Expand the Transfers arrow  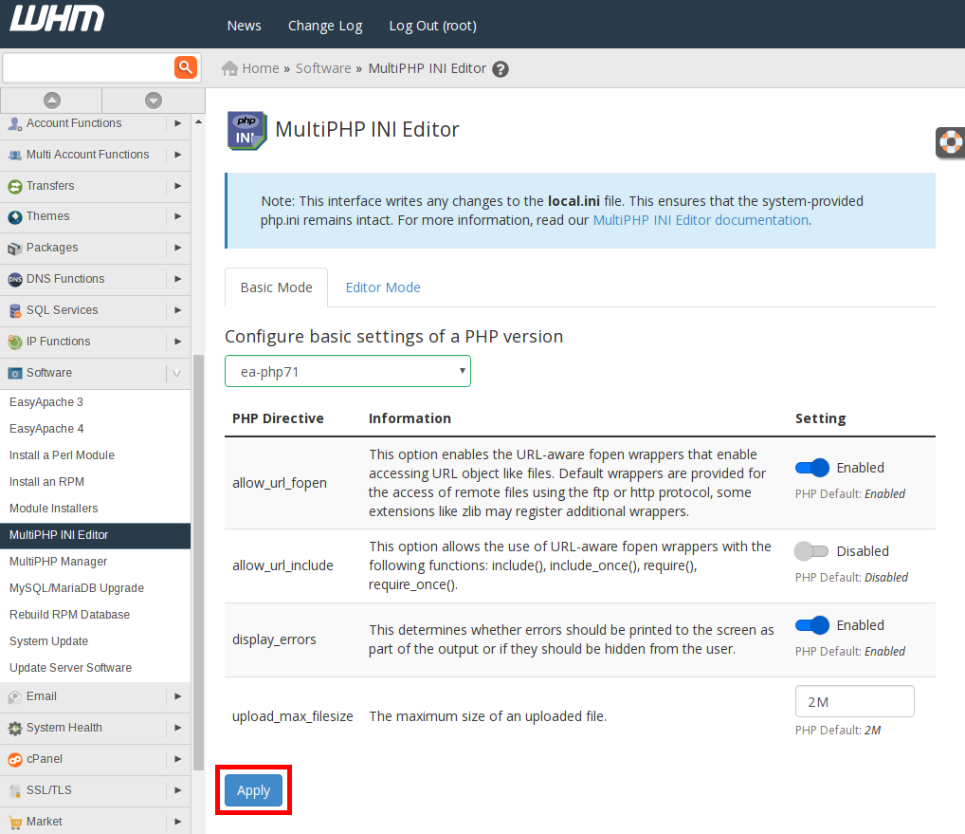(178, 186)
